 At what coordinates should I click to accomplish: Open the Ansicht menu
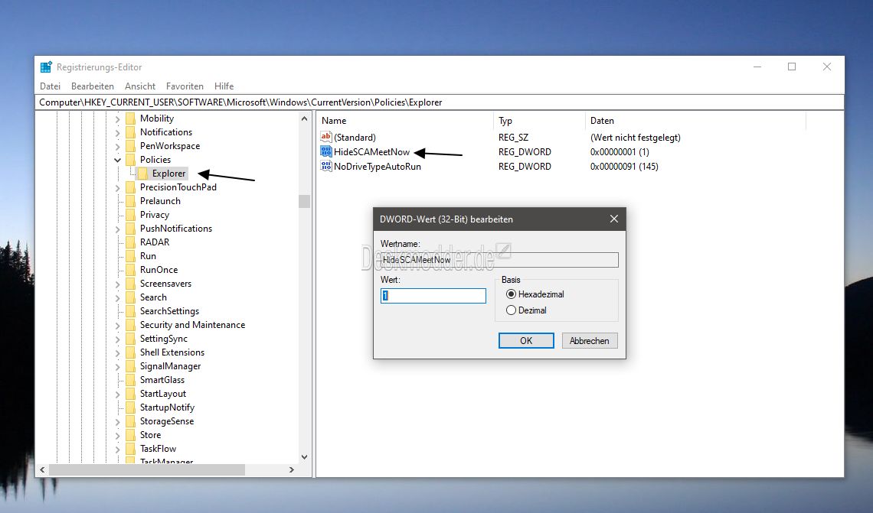(140, 86)
